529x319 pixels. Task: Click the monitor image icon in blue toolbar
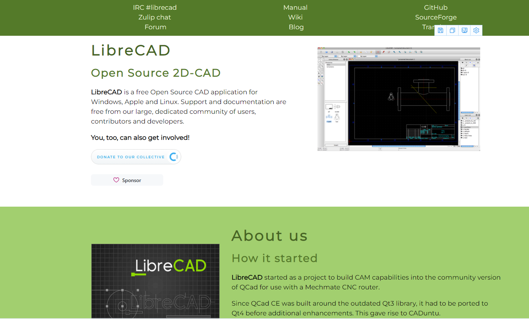464,30
